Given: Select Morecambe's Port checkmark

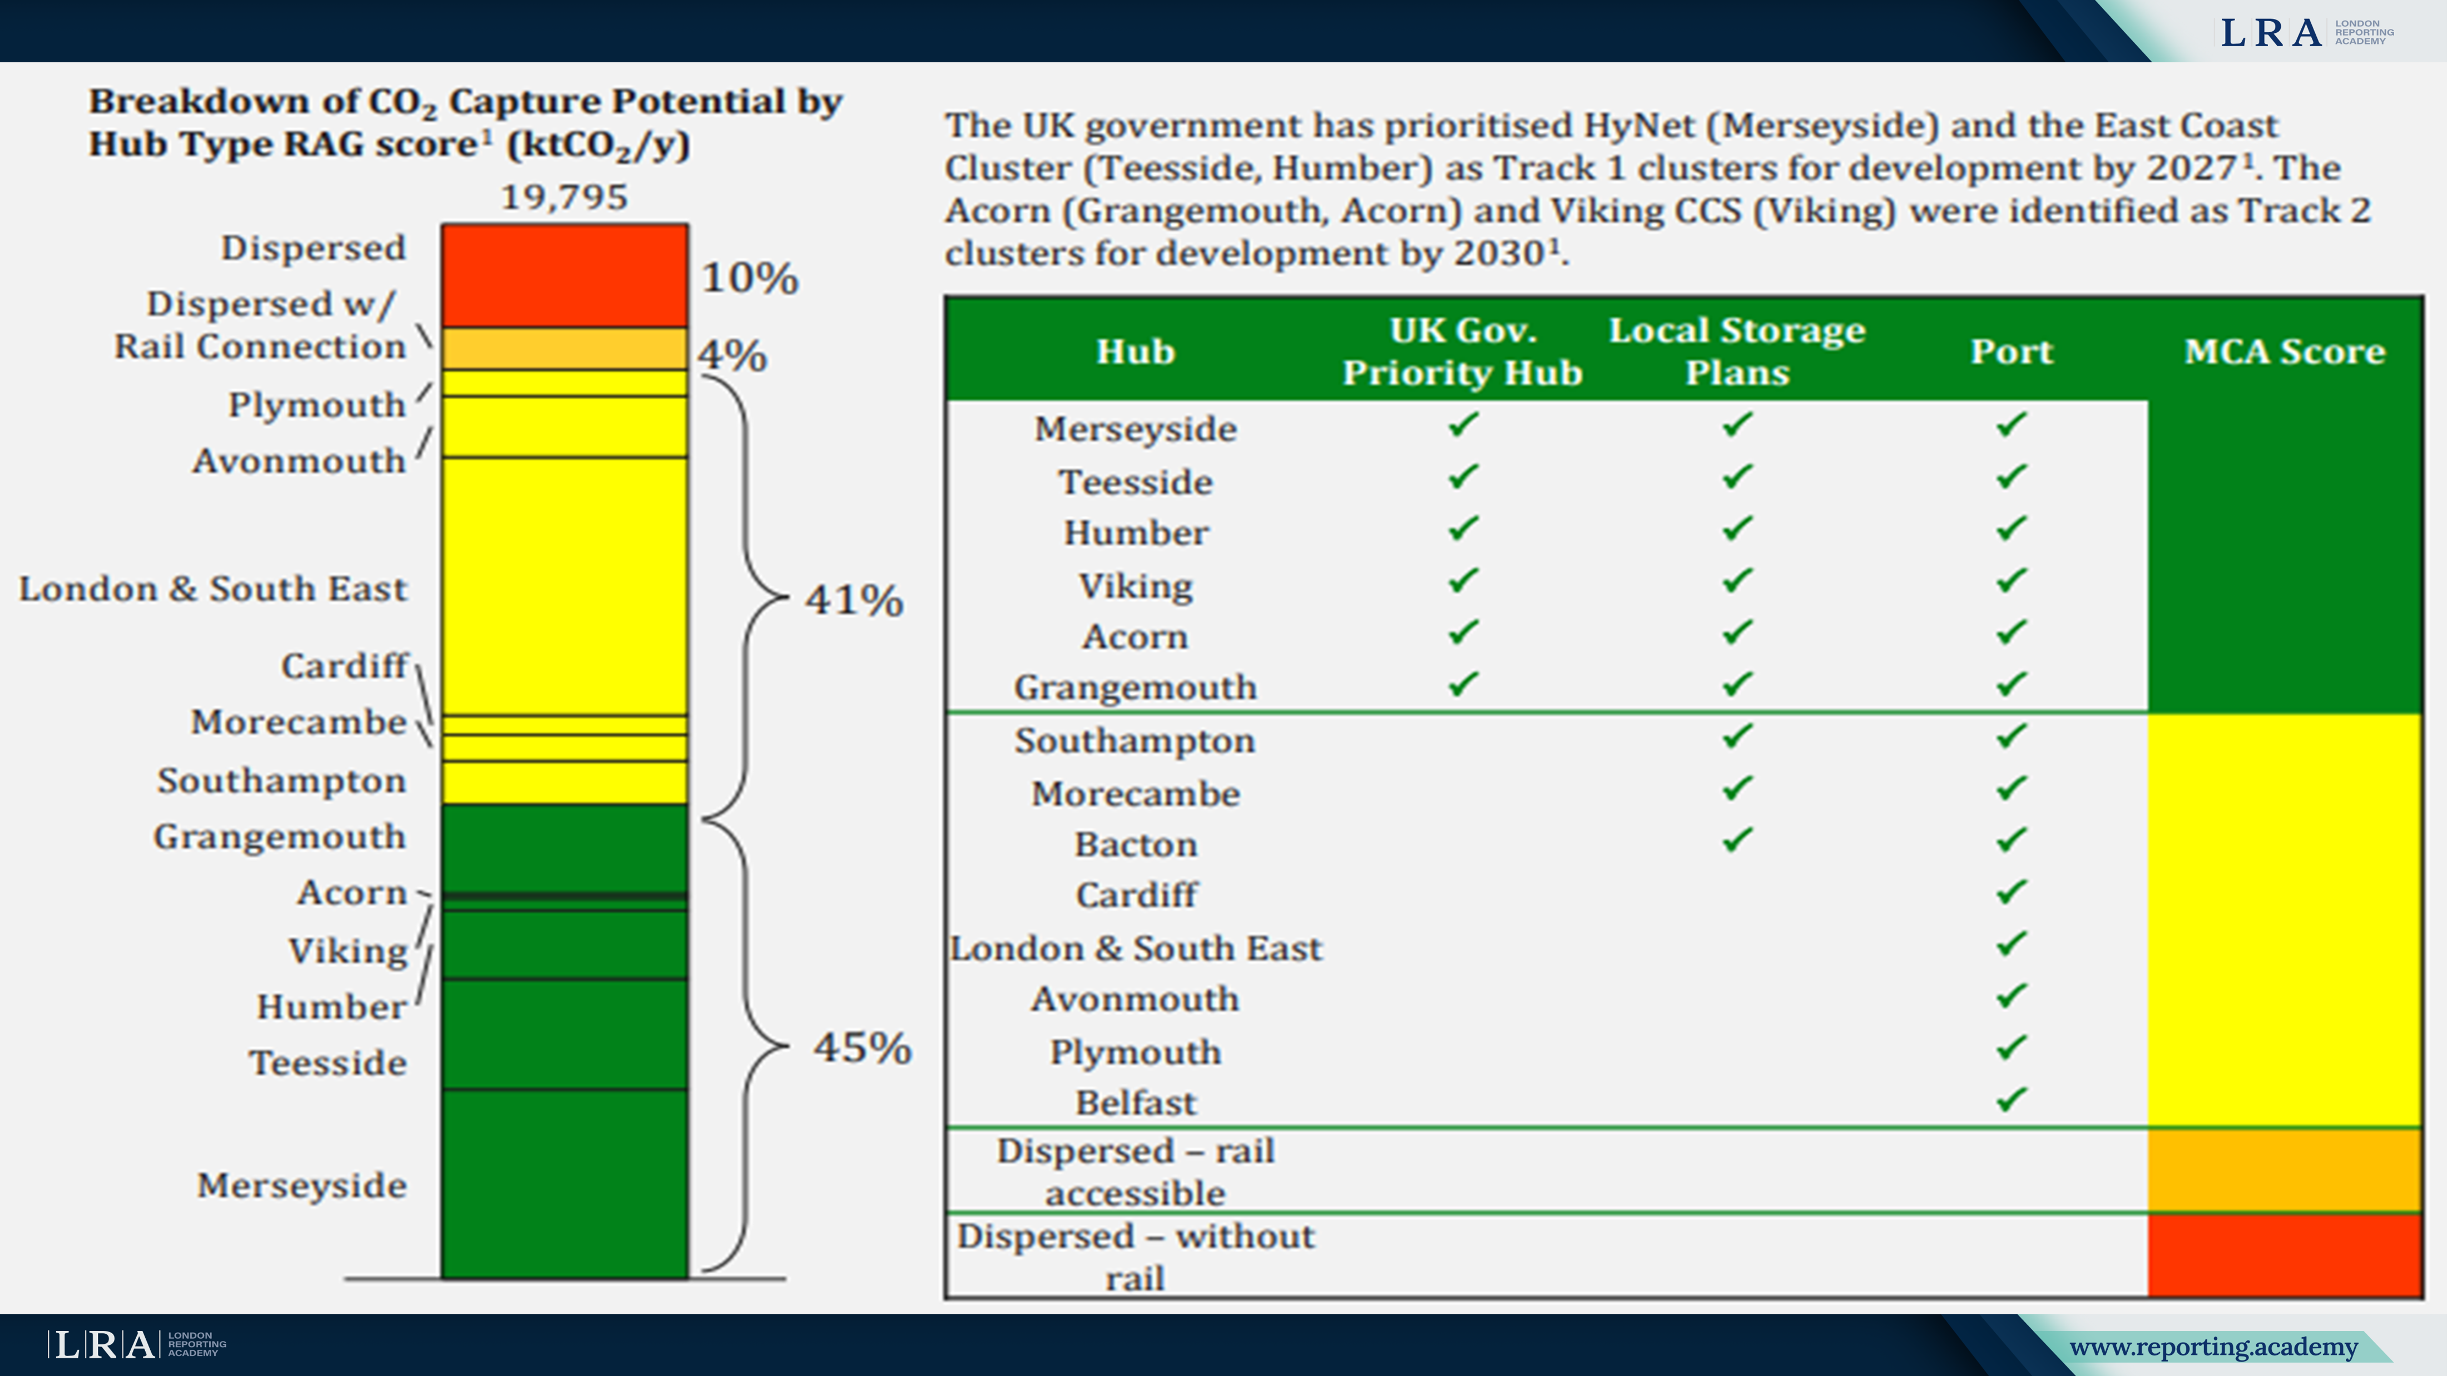Looking at the screenshot, I should 2011,788.
